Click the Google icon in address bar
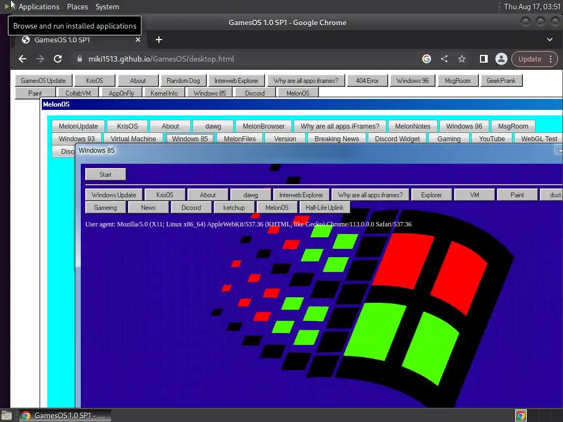The width and height of the screenshot is (563, 422). pyautogui.click(x=427, y=59)
